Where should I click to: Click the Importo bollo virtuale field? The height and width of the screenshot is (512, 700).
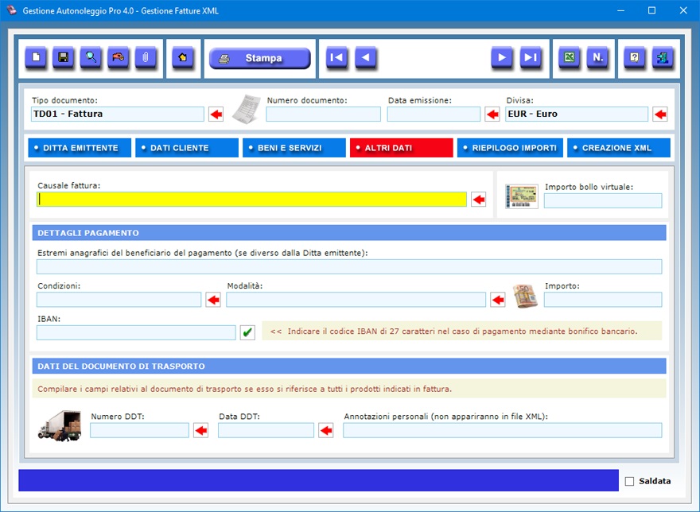(x=603, y=200)
